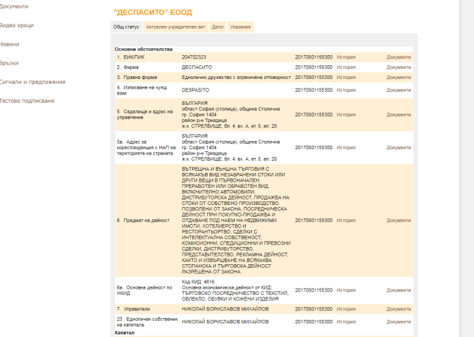Open Документи in the left sidebar
474x337 pixels.
[14, 6]
